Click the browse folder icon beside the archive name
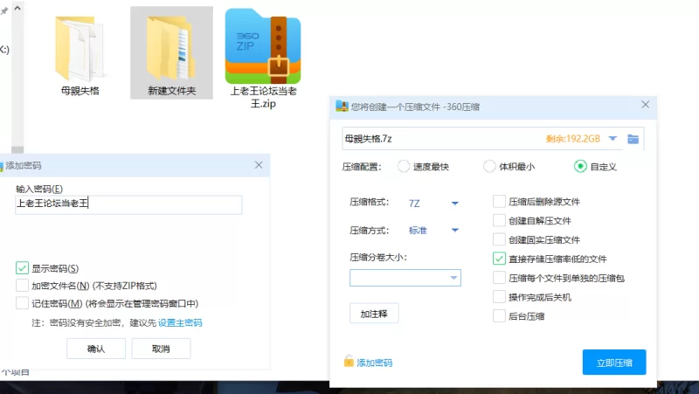The height and width of the screenshot is (394, 699). [633, 139]
